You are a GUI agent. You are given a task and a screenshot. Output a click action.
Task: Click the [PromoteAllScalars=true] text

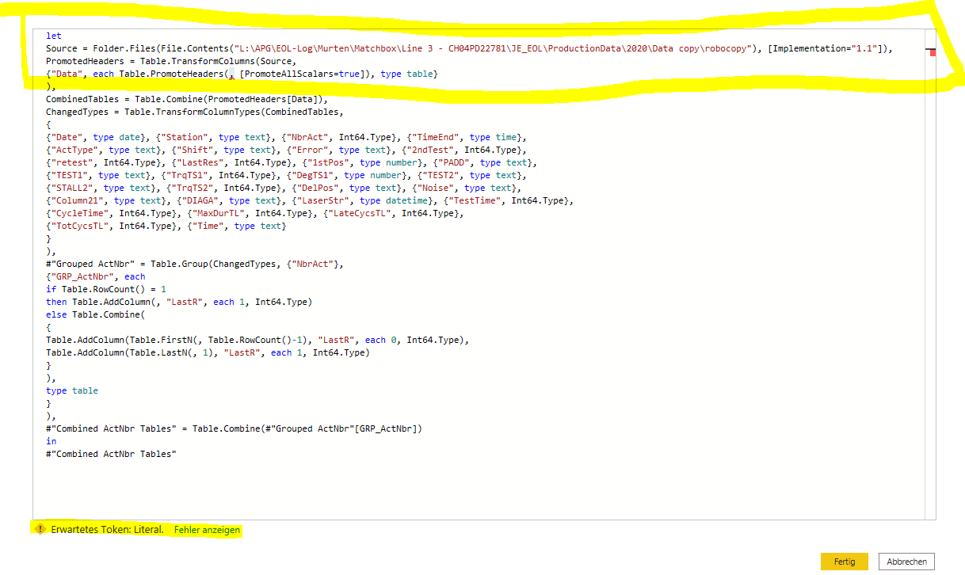pyautogui.click(x=302, y=74)
